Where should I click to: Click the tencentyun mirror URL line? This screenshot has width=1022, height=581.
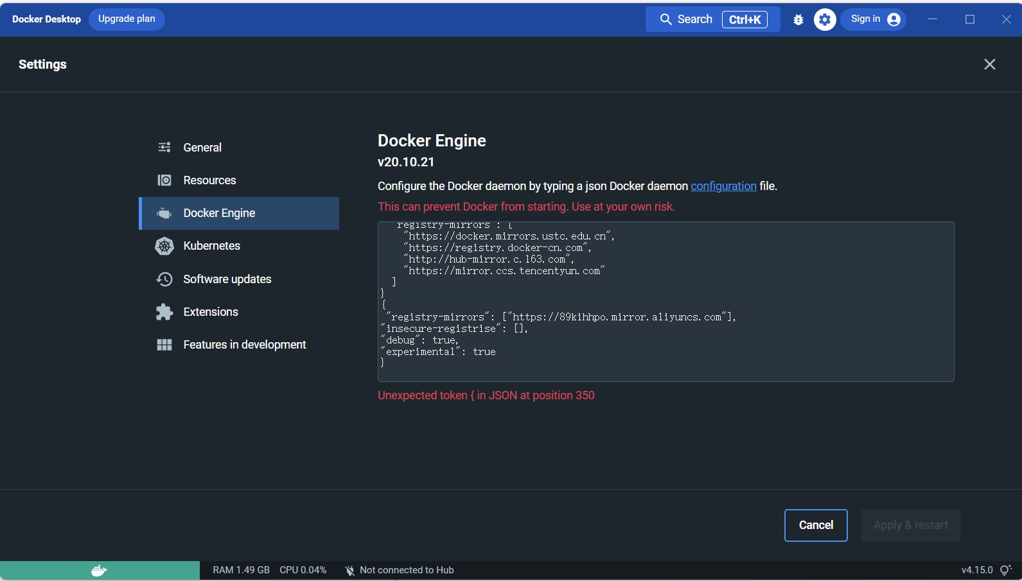coord(504,271)
